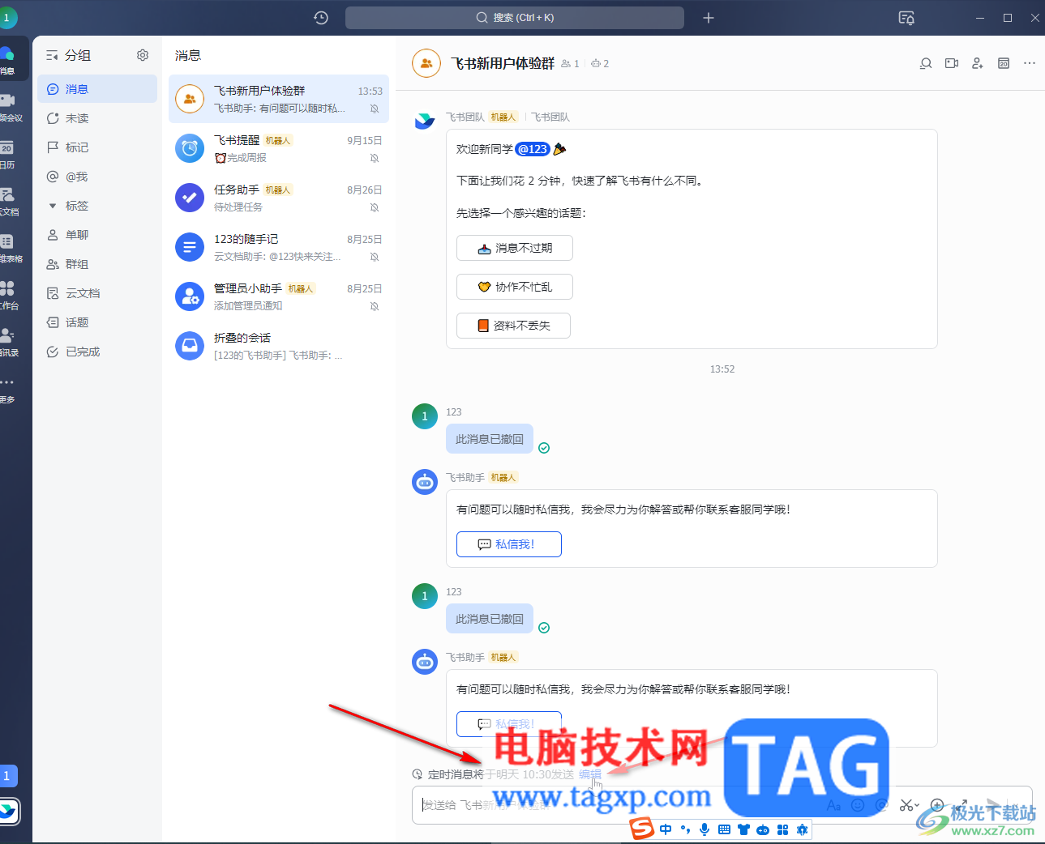Screen dimensions: 1045x844
Task: Open the 分组 settings gear
Action: [x=143, y=55]
